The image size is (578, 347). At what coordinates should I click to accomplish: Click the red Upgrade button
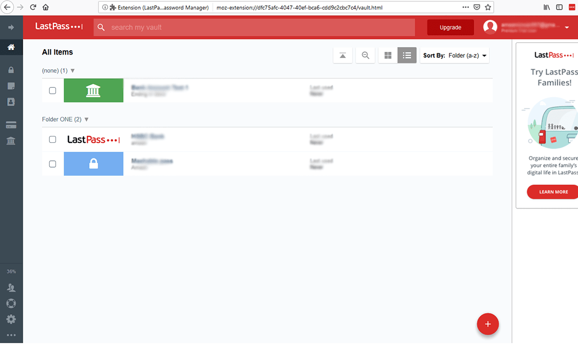[450, 28]
